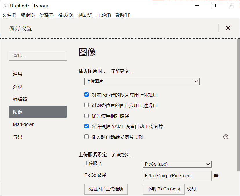Open the PicGo (app) upload service dropdown

tap(177, 164)
